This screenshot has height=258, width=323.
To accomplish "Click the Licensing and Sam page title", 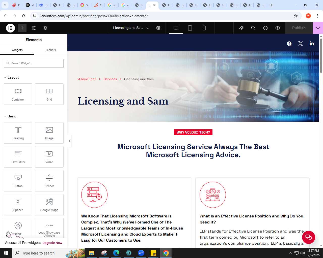I will tap(123, 101).
